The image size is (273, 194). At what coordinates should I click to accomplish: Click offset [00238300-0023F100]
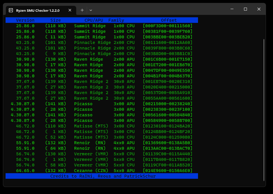[168, 109]
